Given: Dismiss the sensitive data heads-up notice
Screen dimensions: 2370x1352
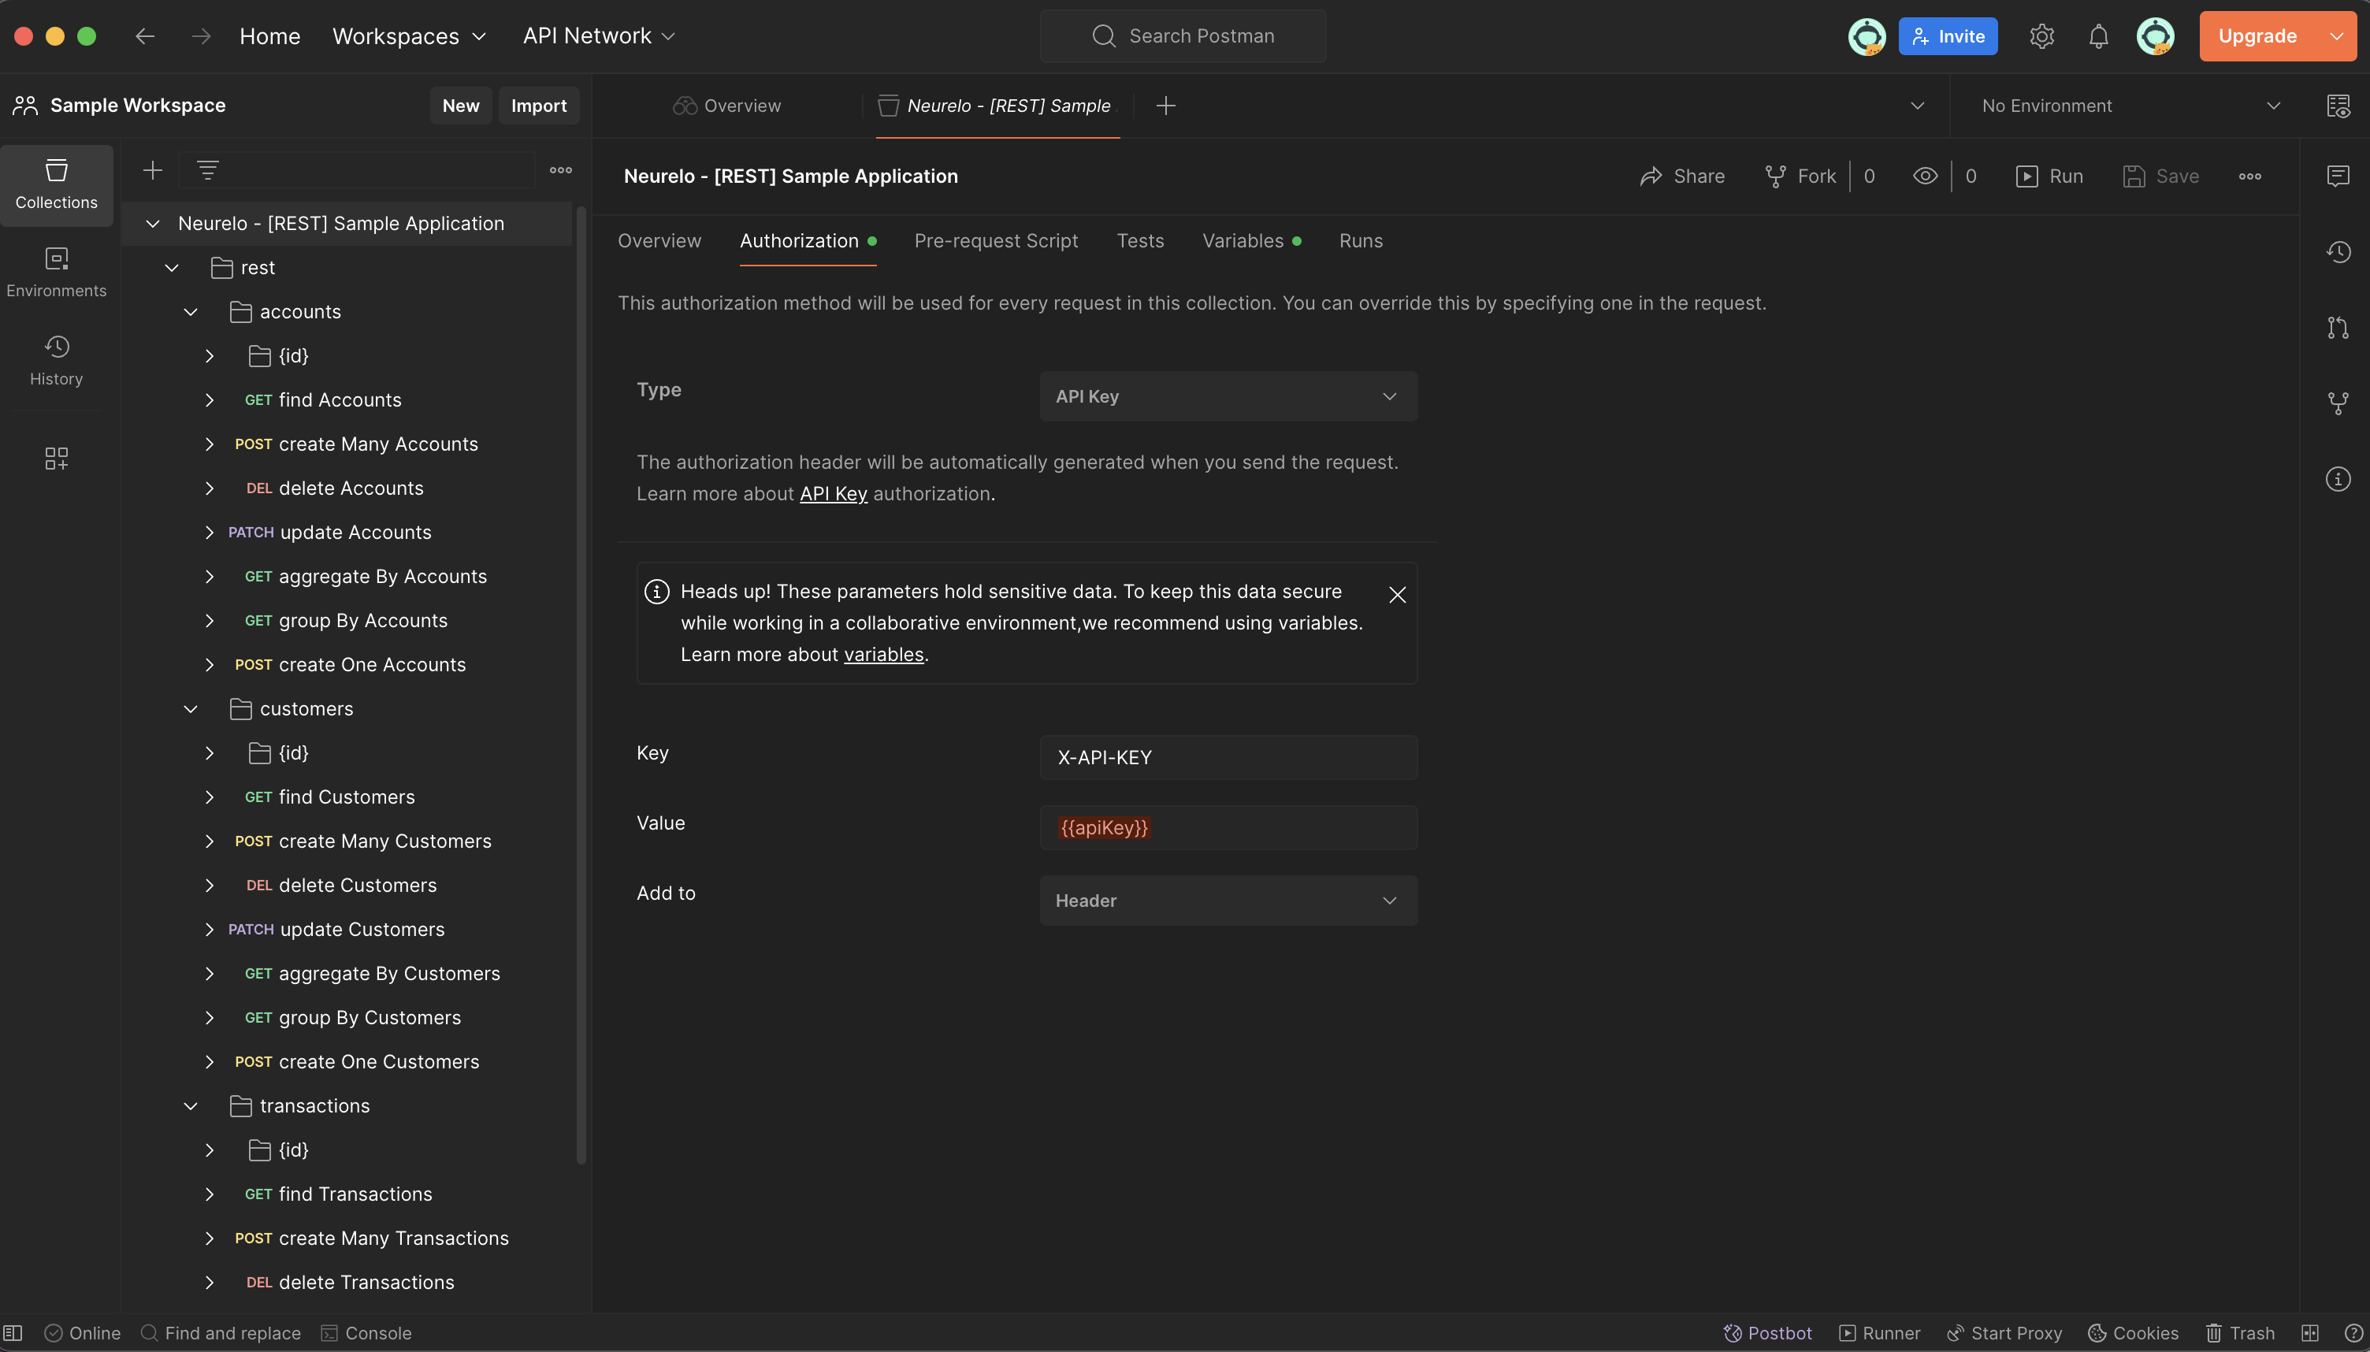Looking at the screenshot, I should [1396, 594].
